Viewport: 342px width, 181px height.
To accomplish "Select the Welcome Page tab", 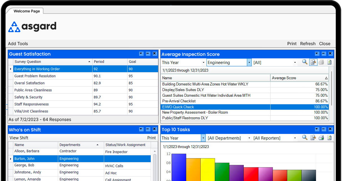I will click(27, 11).
